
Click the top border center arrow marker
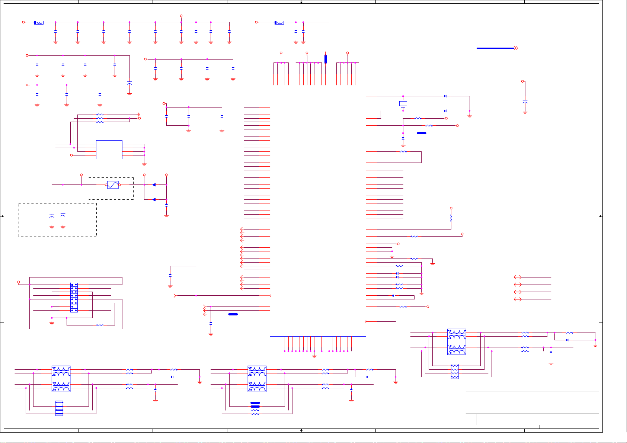301,2
